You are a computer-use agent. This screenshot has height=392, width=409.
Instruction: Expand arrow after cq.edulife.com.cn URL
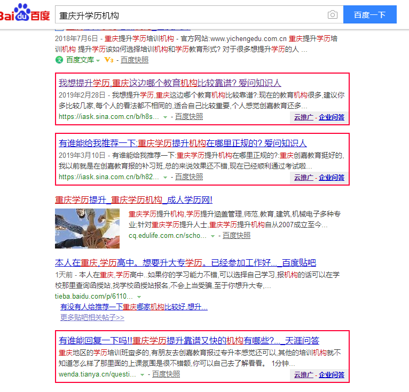click(213, 236)
